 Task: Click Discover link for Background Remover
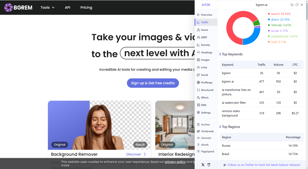coord(136,154)
